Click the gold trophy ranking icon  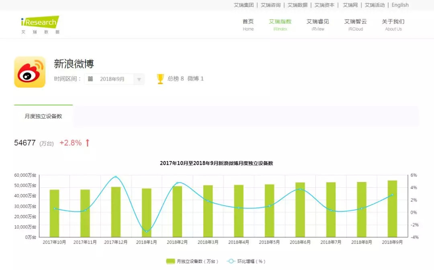click(x=160, y=79)
